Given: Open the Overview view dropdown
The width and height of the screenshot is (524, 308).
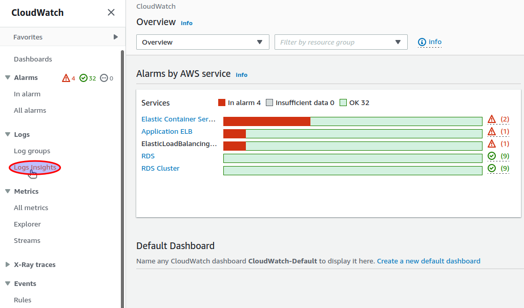Looking at the screenshot, I should pyautogui.click(x=202, y=42).
